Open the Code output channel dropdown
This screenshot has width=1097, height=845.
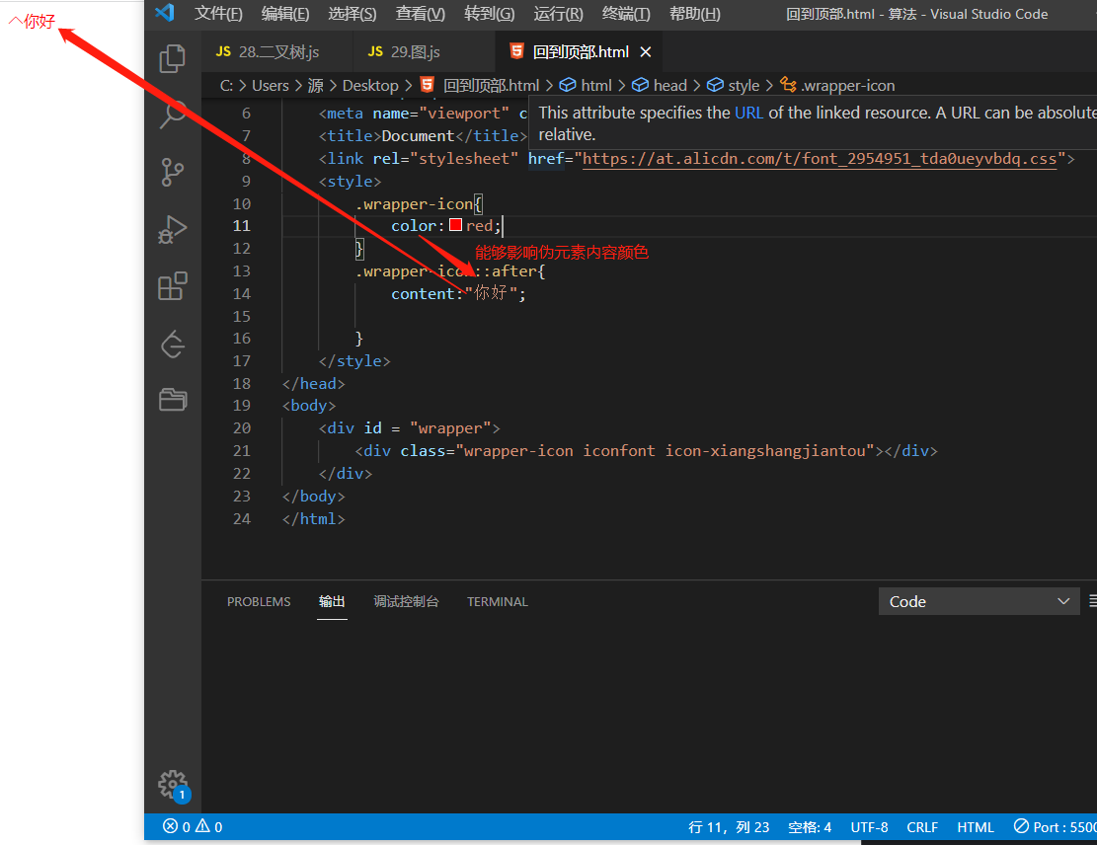click(x=979, y=601)
